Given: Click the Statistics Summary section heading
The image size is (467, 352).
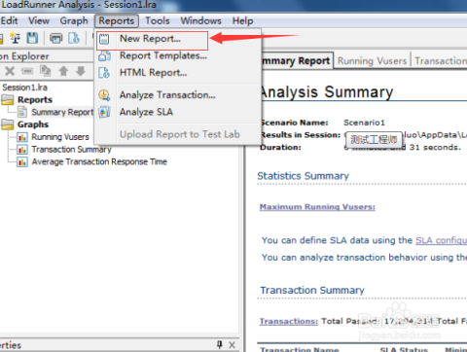Looking at the screenshot, I should tap(303, 176).
